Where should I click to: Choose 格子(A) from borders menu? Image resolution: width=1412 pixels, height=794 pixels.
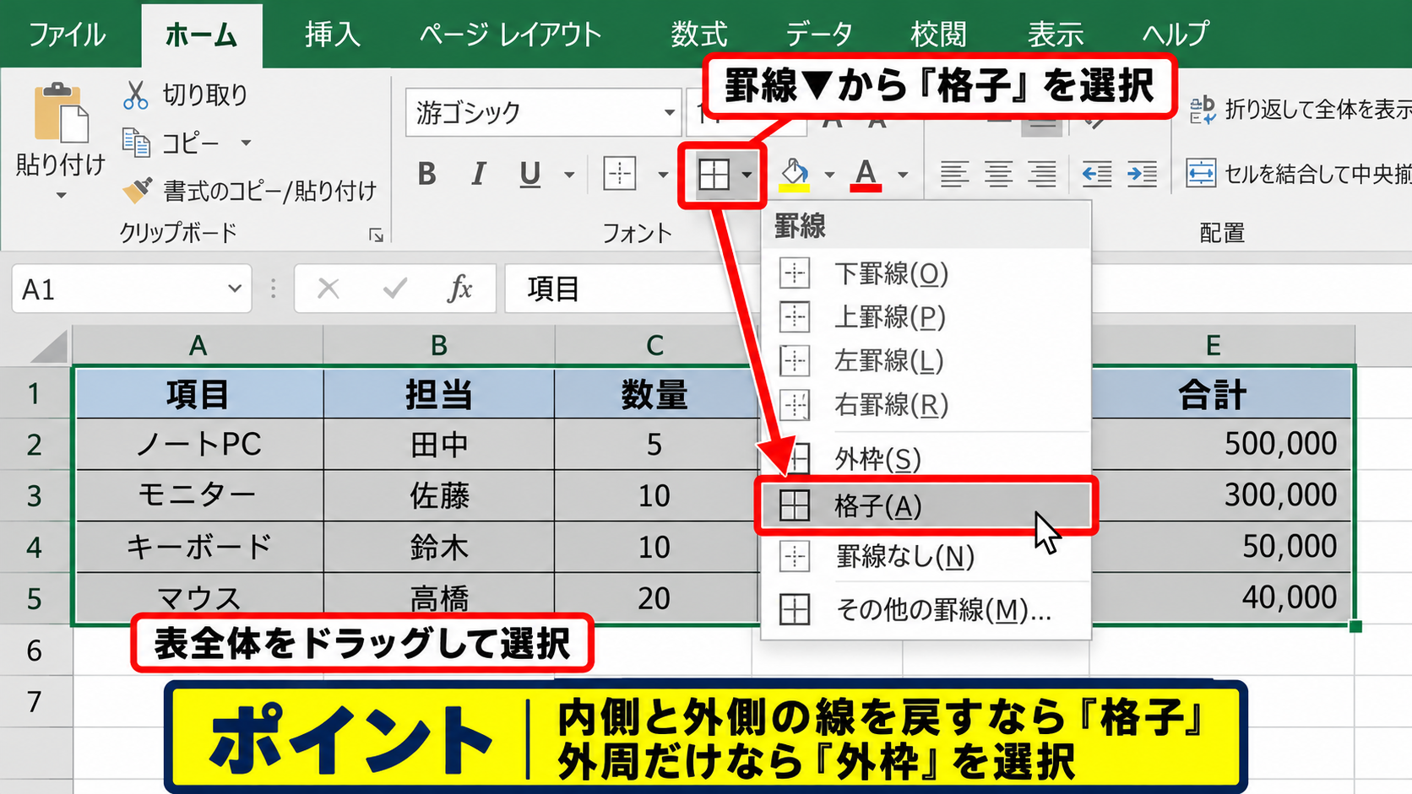pos(926,506)
